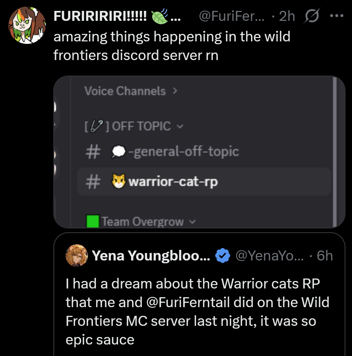Click the cat emoji on warrior-cat-rp
Screen dimensions: 352x356
[118, 181]
